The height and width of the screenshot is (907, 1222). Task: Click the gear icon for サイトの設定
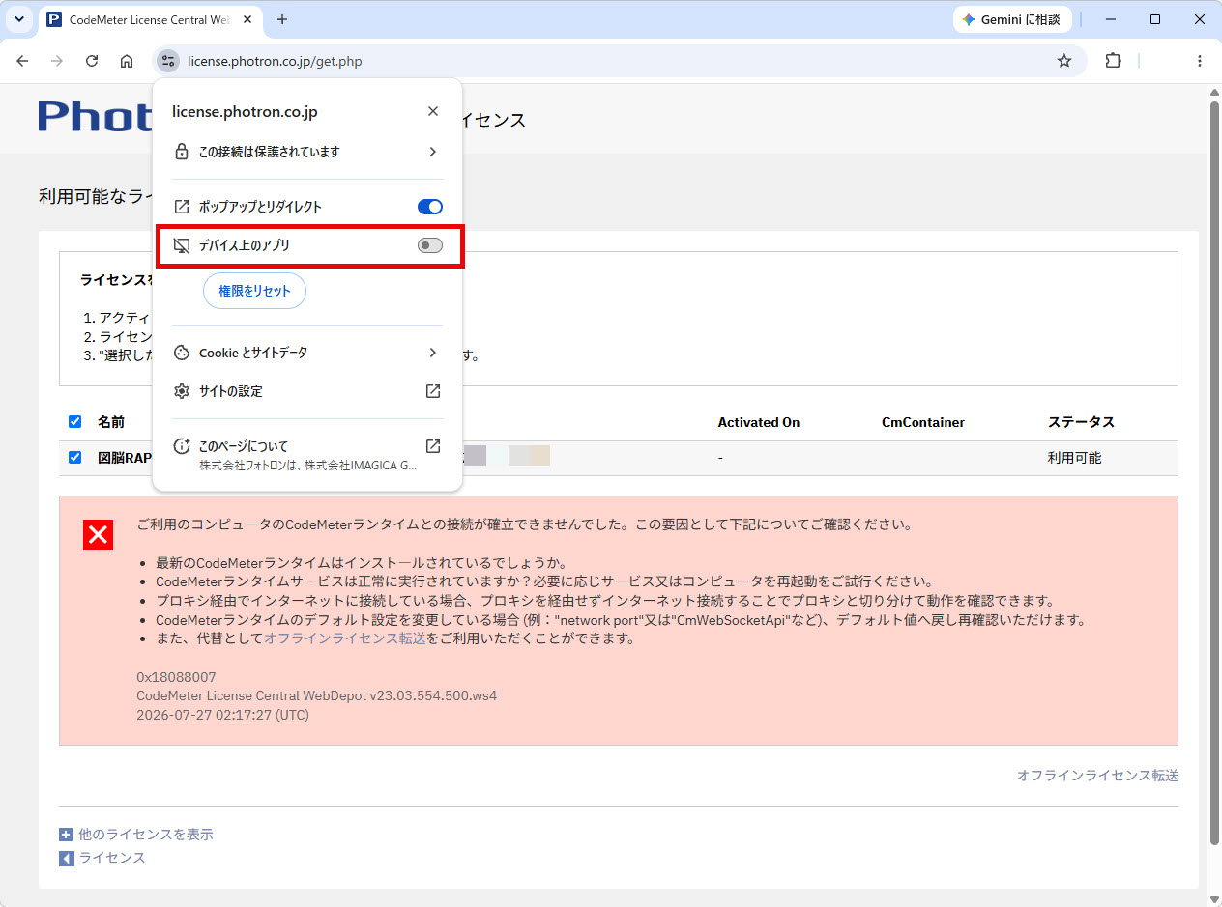181,391
